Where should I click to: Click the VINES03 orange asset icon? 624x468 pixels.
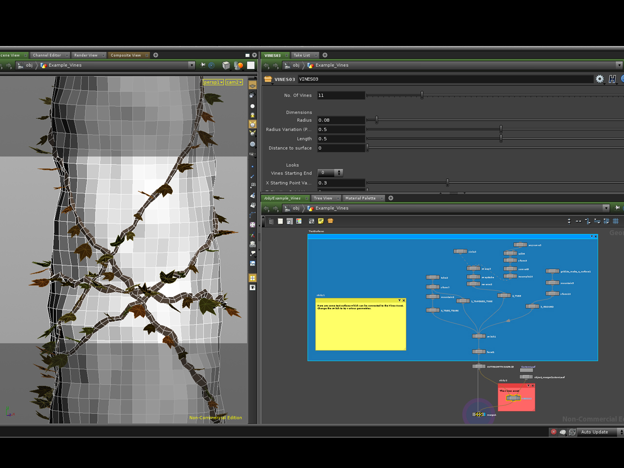coord(268,79)
